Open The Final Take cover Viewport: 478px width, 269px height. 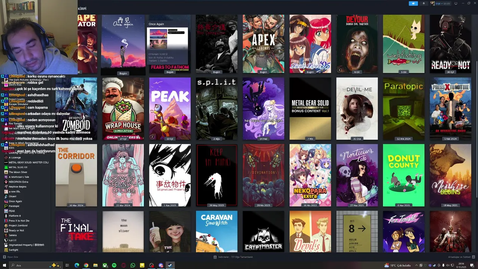tap(76, 231)
